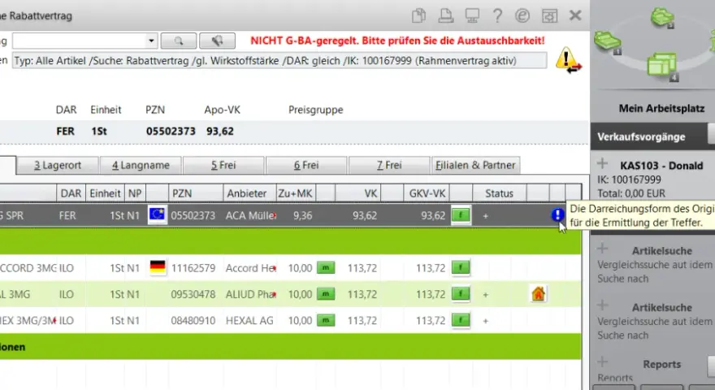
Task: Click the printer icon in title bar
Action: click(445, 16)
